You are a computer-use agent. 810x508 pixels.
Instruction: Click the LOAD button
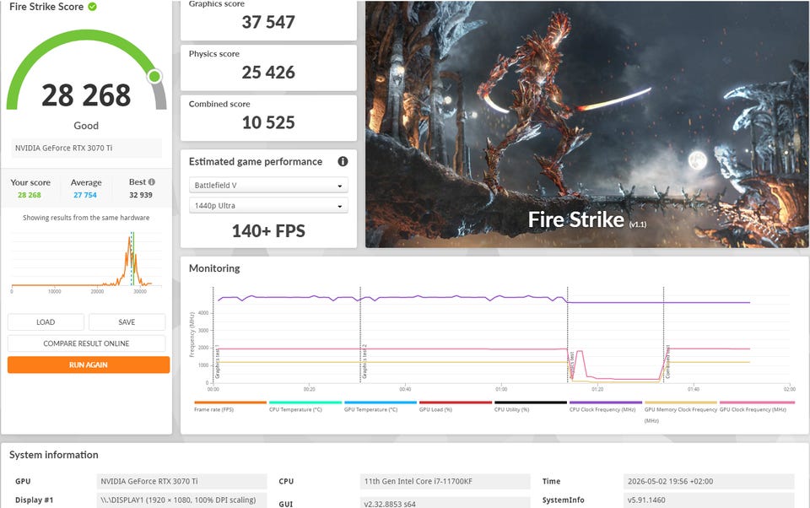coord(46,322)
